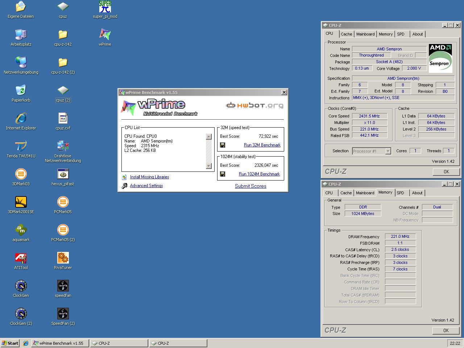Image resolution: width=464 pixels, height=348 pixels.
Task: Open the Arbeitsplatz desktop icon
Action: (x=21, y=38)
